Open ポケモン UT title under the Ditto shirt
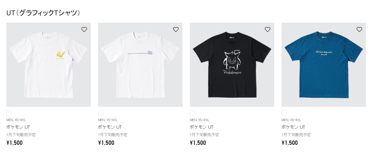375x156 pixels. click(110, 127)
